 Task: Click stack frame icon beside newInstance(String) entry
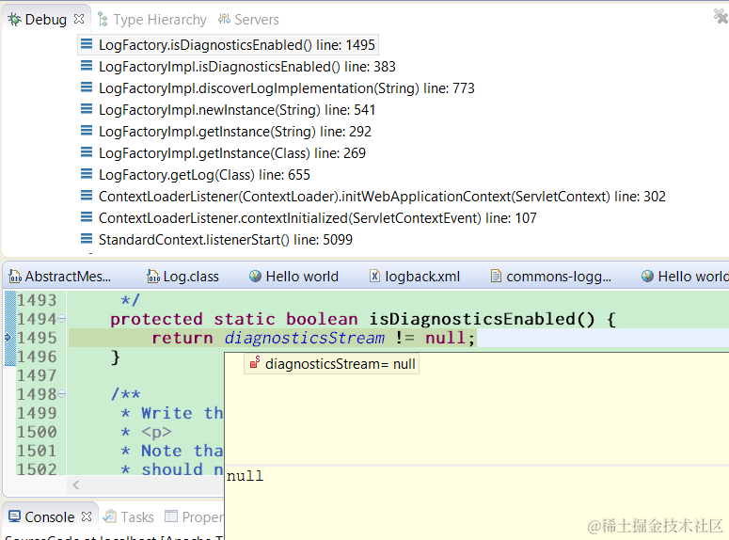click(87, 109)
